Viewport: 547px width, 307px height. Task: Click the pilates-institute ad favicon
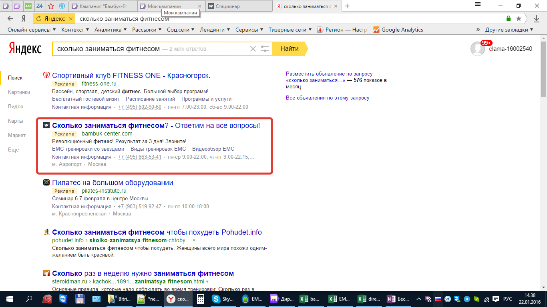pyautogui.click(x=46, y=183)
